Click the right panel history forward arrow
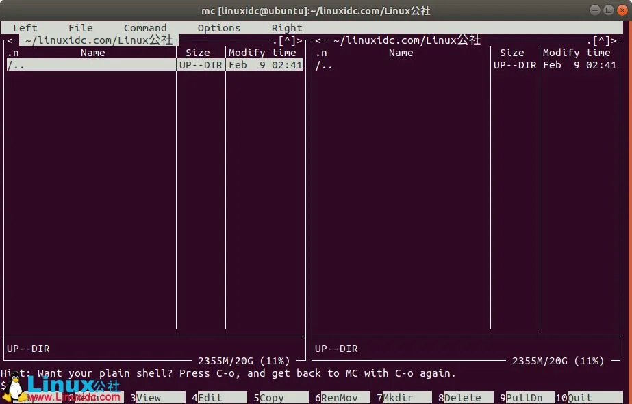The height and width of the screenshot is (404, 632). click(614, 40)
